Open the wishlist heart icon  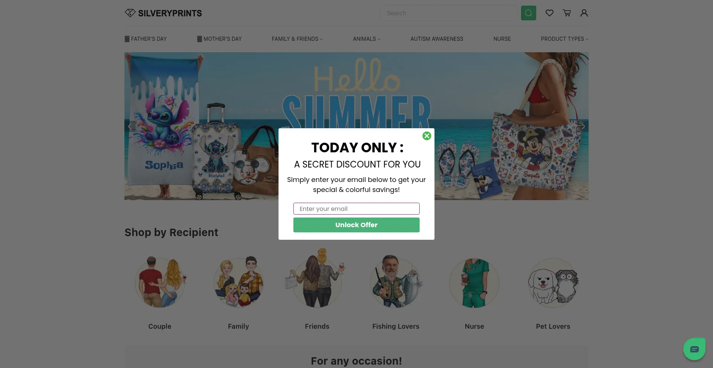(550, 13)
